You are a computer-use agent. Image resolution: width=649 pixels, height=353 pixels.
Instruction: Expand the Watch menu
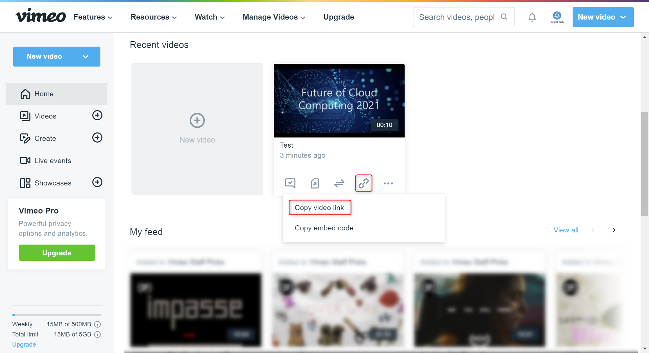click(210, 17)
